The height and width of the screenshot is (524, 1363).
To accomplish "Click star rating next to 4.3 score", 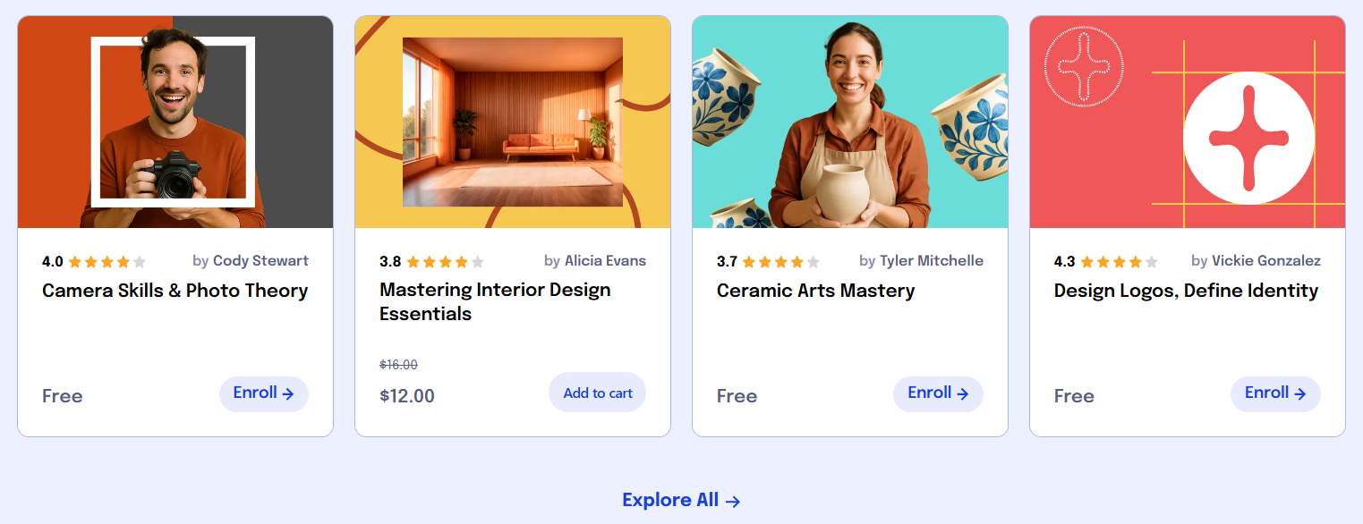I will coord(1119,262).
